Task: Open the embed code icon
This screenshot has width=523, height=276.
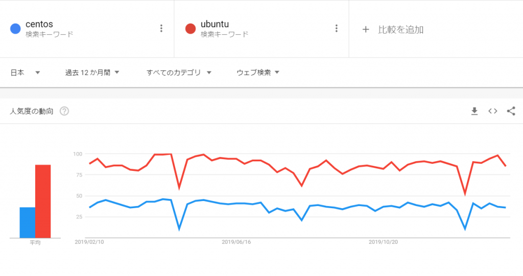Action: tap(493, 111)
